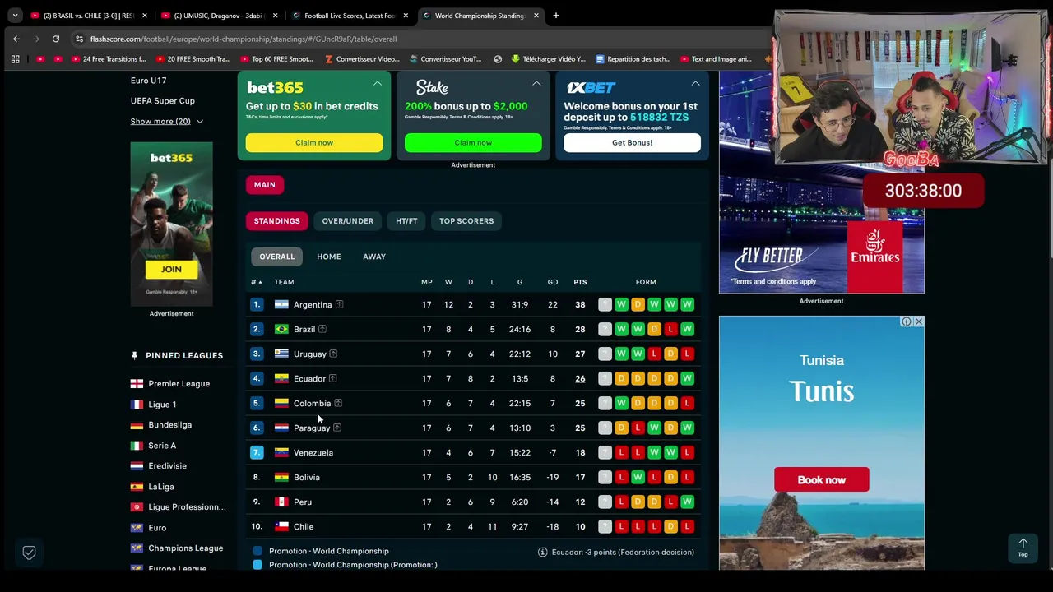
Task: Expand Show more (20) list
Action: click(x=167, y=122)
